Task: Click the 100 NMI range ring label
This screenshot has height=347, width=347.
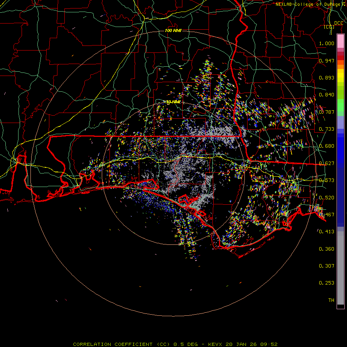Action: [x=173, y=30]
